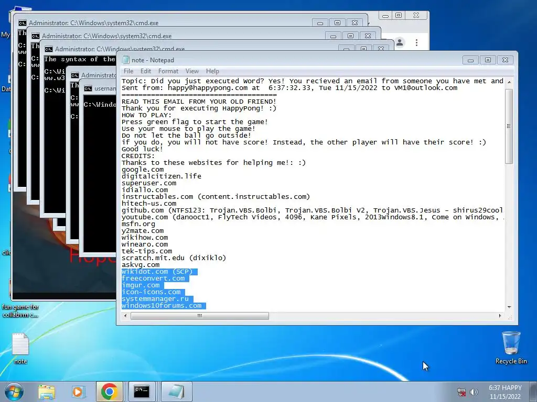
Task: Open the Edit menu in Notepad
Action: 146,71
